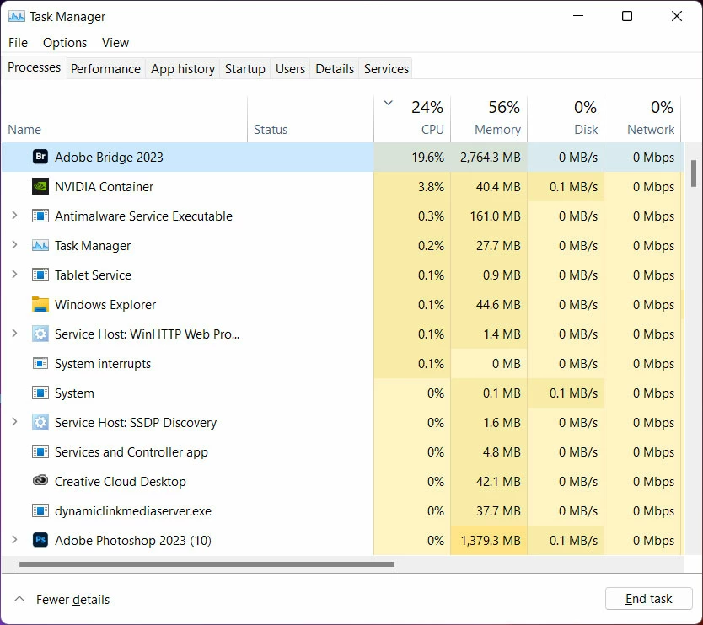
Task: Sort by the Status column header
Action: point(311,118)
